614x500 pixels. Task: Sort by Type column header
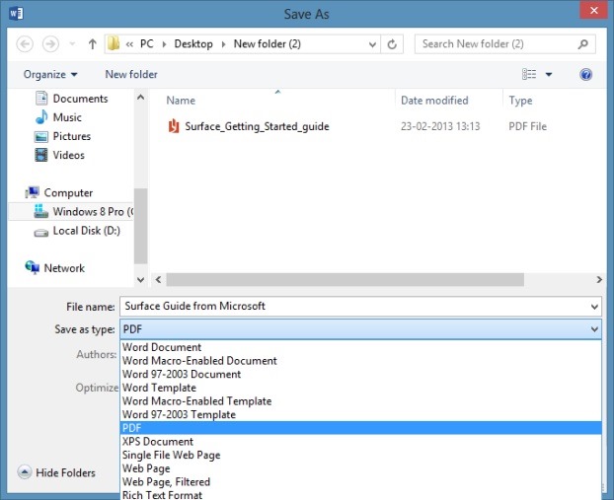point(520,101)
